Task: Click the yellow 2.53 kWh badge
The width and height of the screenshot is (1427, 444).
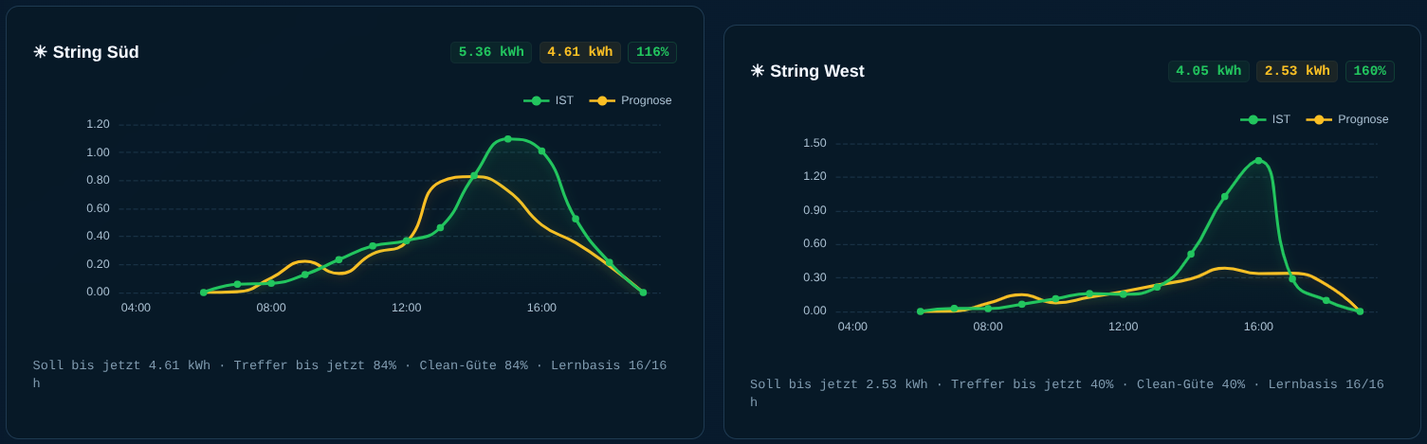Action: 1297,71
